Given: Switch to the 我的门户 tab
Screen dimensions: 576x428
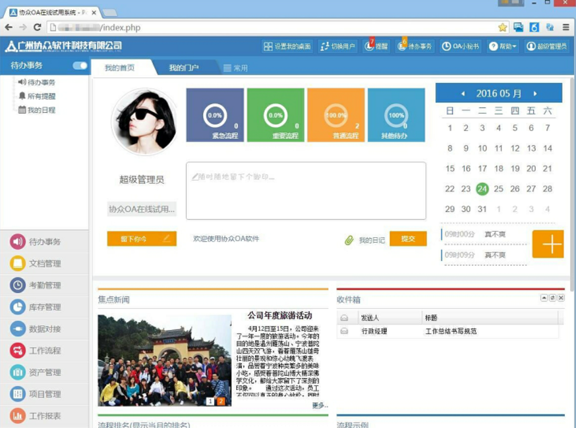Looking at the screenshot, I should [x=183, y=68].
